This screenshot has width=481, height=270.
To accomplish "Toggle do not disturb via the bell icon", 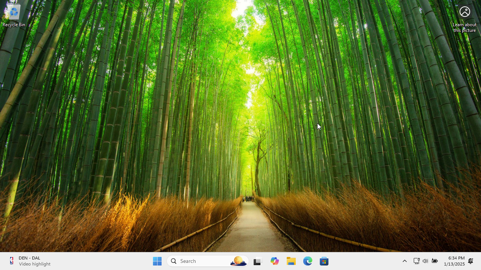I will [x=470, y=261].
